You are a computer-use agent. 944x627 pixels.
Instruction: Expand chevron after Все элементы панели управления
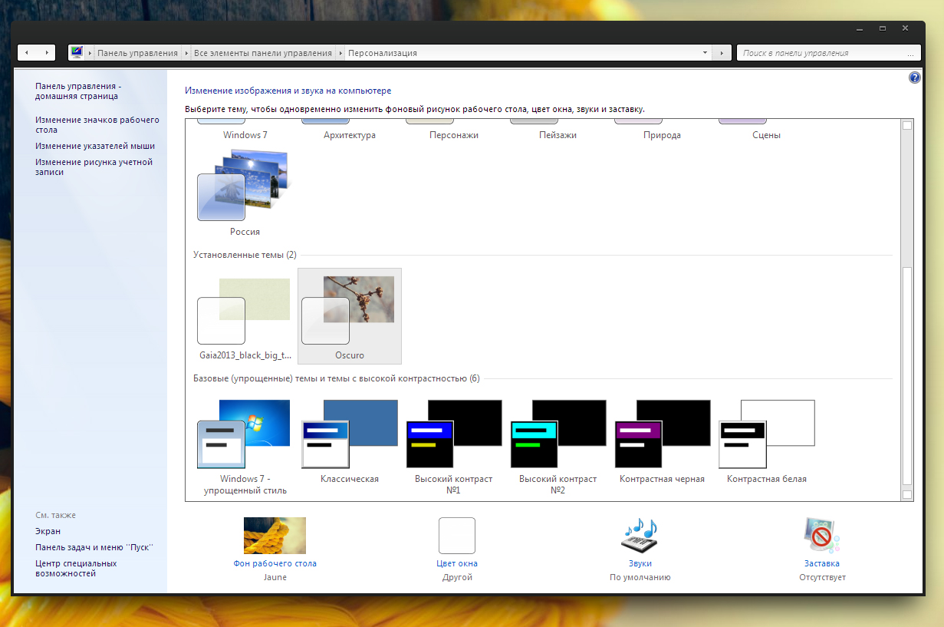coord(339,53)
